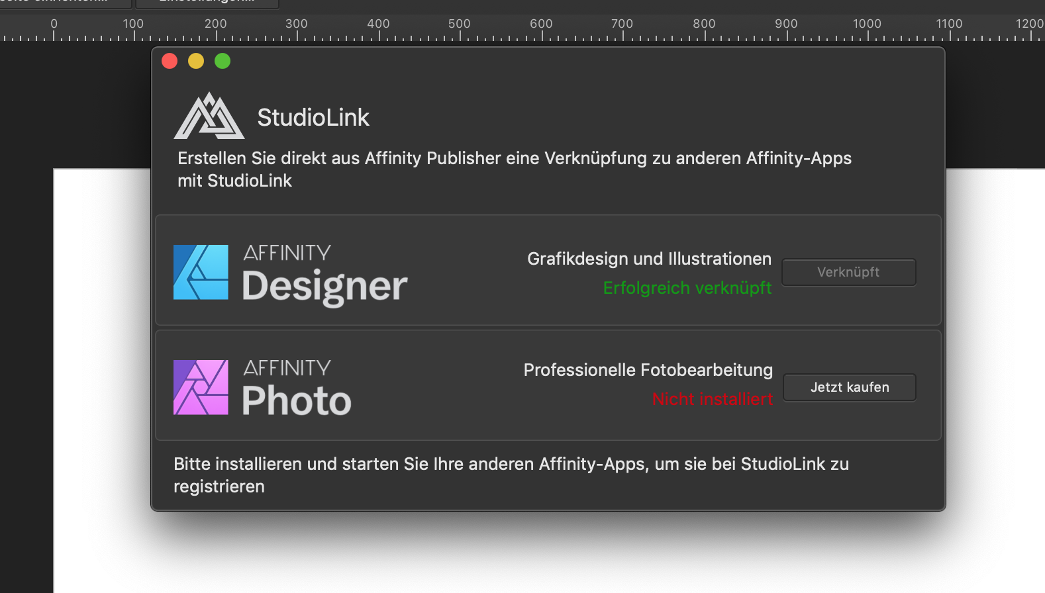This screenshot has width=1045, height=593.
Task: Click the 'Bitte installieren und starten' hint text
Action: 511,475
